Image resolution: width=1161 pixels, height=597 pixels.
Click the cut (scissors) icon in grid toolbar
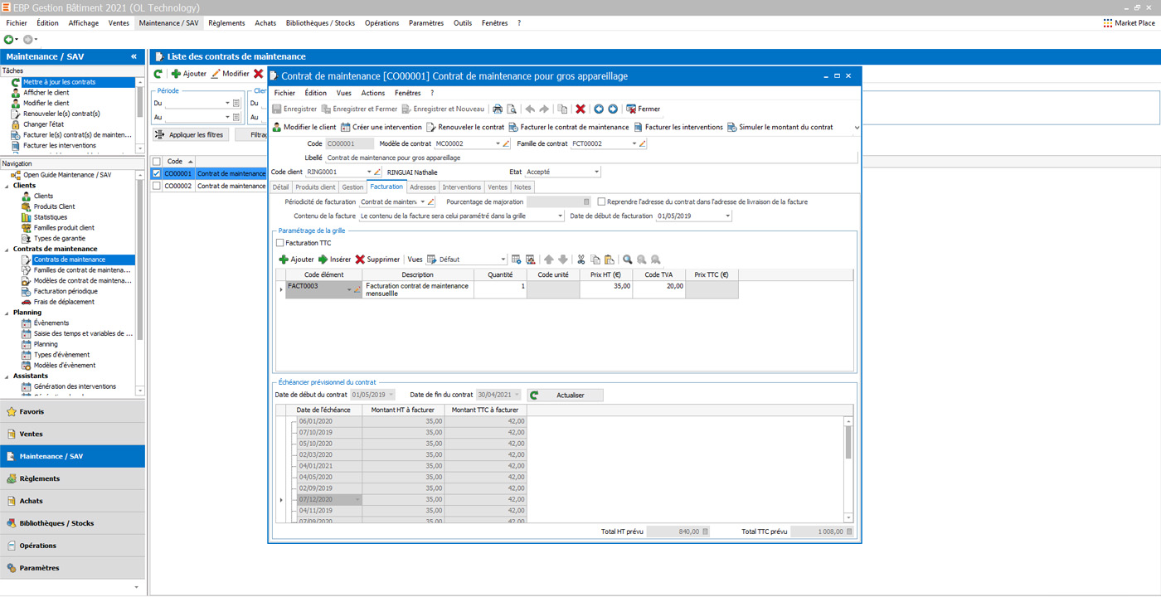click(x=581, y=260)
